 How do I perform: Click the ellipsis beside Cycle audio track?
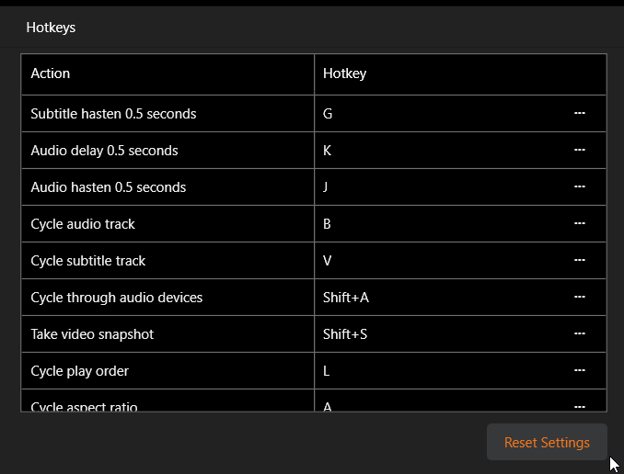580,224
